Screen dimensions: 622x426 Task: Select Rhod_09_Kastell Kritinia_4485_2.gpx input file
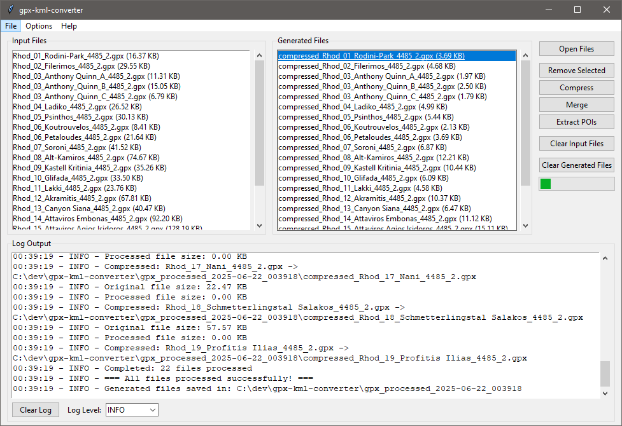(x=131, y=168)
